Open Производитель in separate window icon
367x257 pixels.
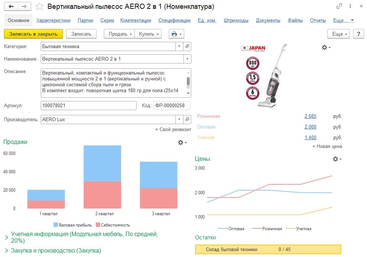click(188, 119)
